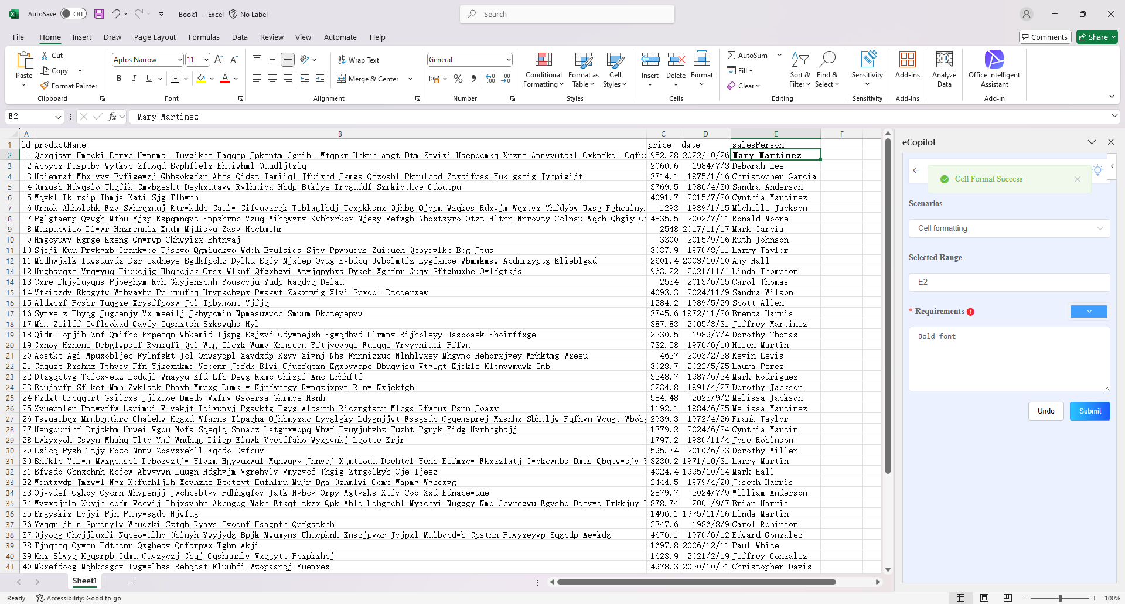The width and height of the screenshot is (1125, 604).
Task: Click the Format Painter brush icon
Action: click(45, 86)
